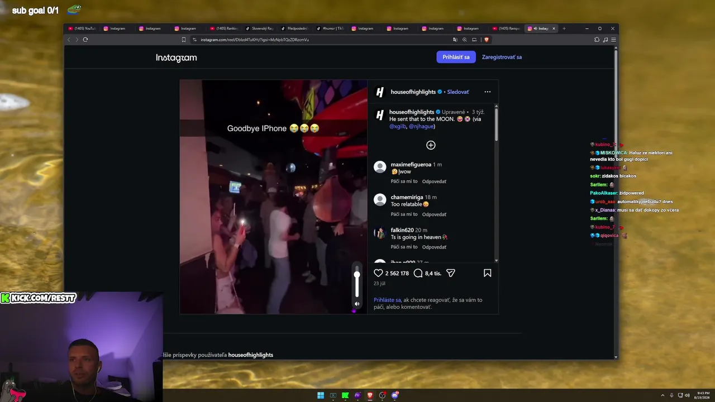This screenshot has width=715, height=402.
Task: Close the active Instagram tab
Action: [554, 28]
